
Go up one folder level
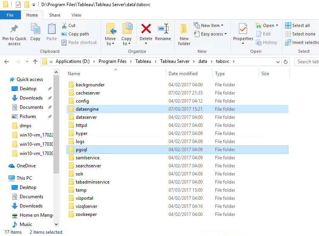[35, 61]
